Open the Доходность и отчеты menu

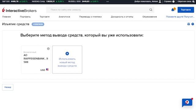click(x=122, y=17)
